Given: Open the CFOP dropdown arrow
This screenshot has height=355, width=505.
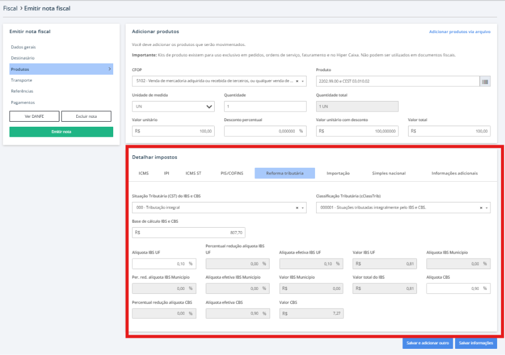Looking at the screenshot, I should [303, 81].
